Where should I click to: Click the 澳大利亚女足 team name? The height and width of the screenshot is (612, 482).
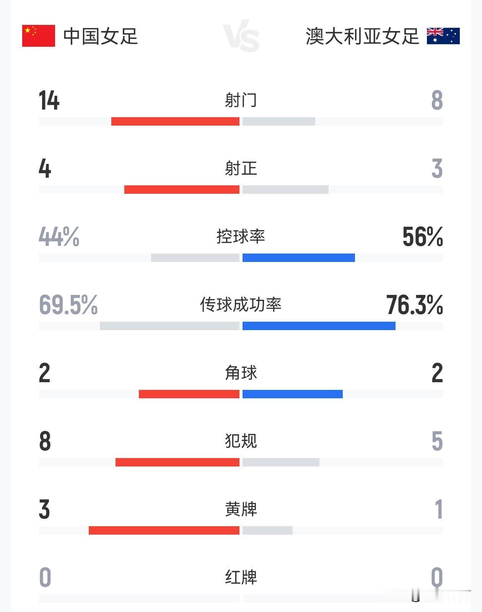tap(362, 36)
